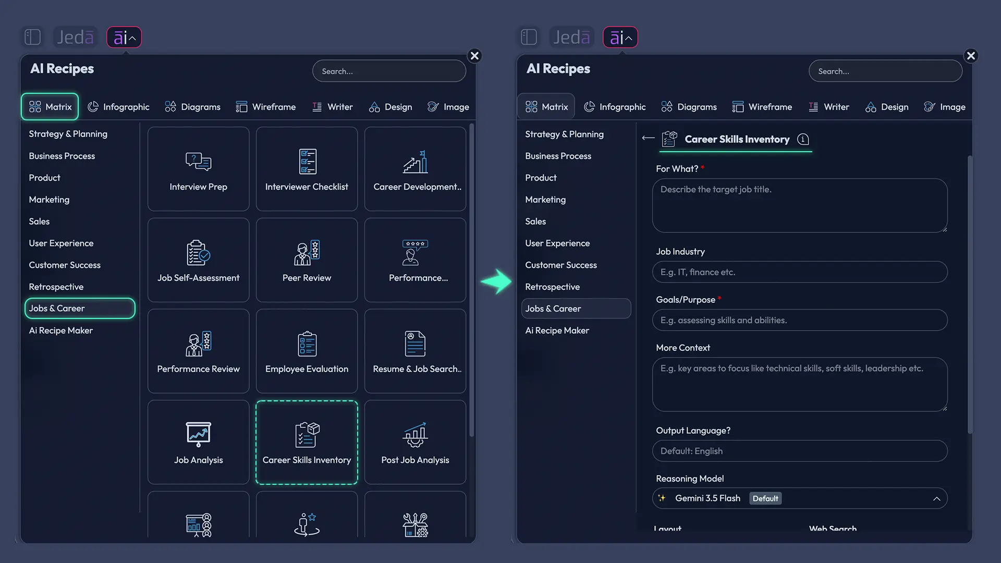Expand the AI menu button in right window
Image resolution: width=1001 pixels, height=563 pixels.
(x=620, y=37)
